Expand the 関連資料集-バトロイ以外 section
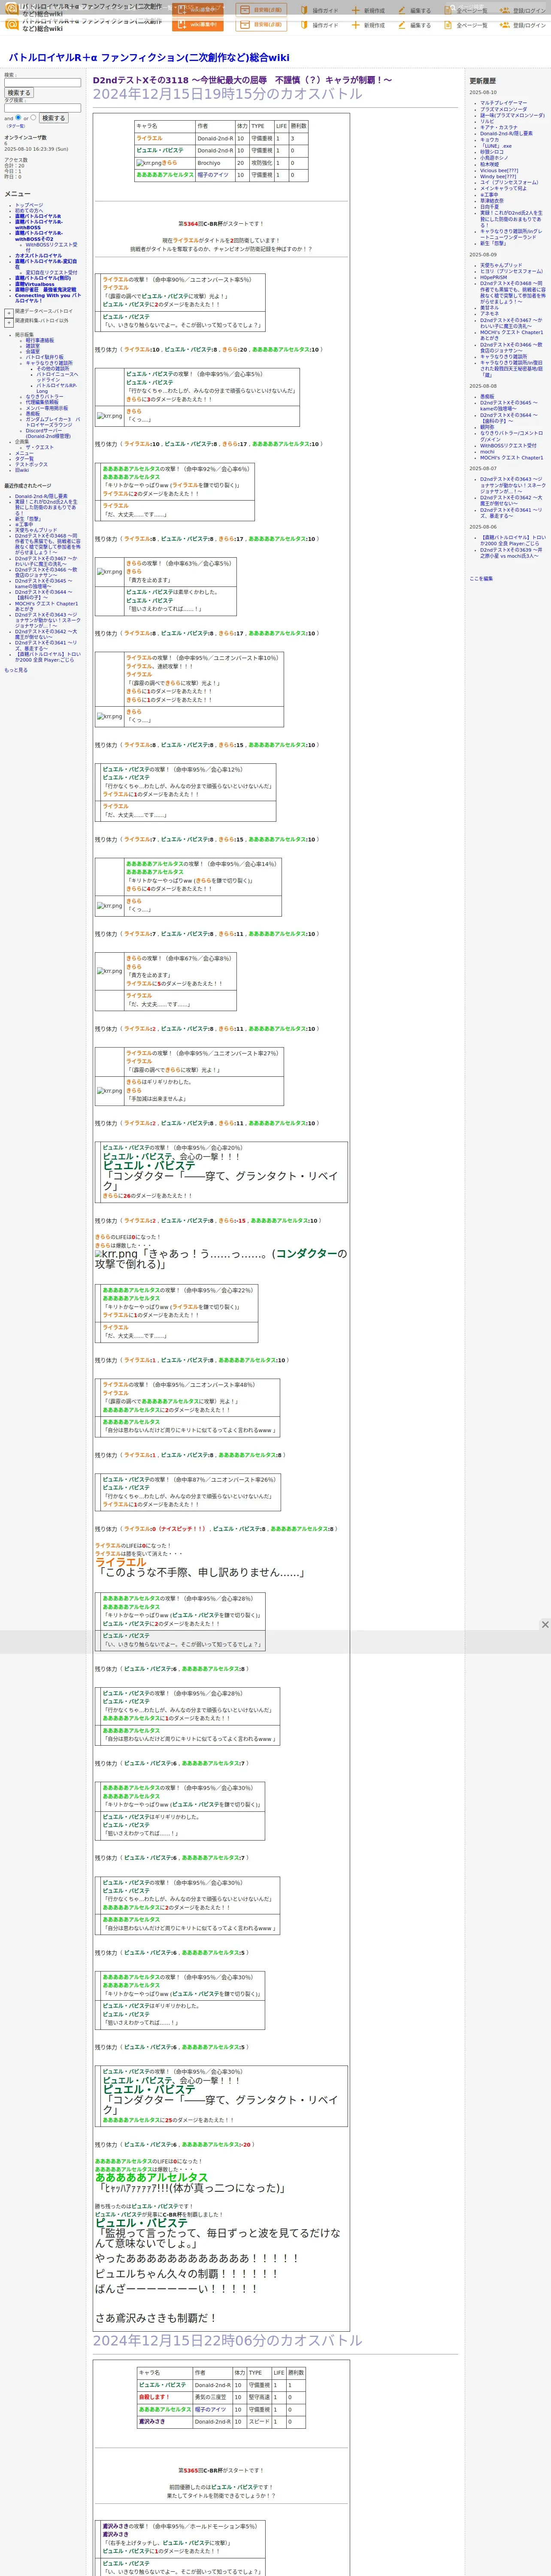The width and height of the screenshot is (551, 2576). tap(9, 322)
